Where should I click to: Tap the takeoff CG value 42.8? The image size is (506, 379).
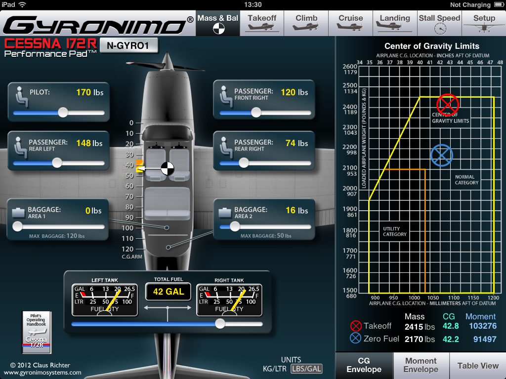click(451, 326)
